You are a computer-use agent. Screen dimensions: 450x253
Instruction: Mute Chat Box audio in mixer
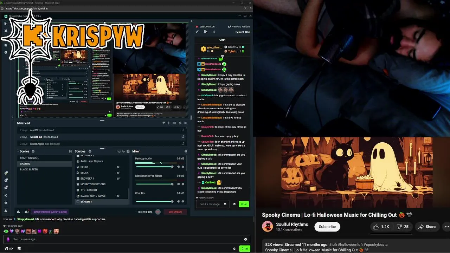click(x=178, y=201)
